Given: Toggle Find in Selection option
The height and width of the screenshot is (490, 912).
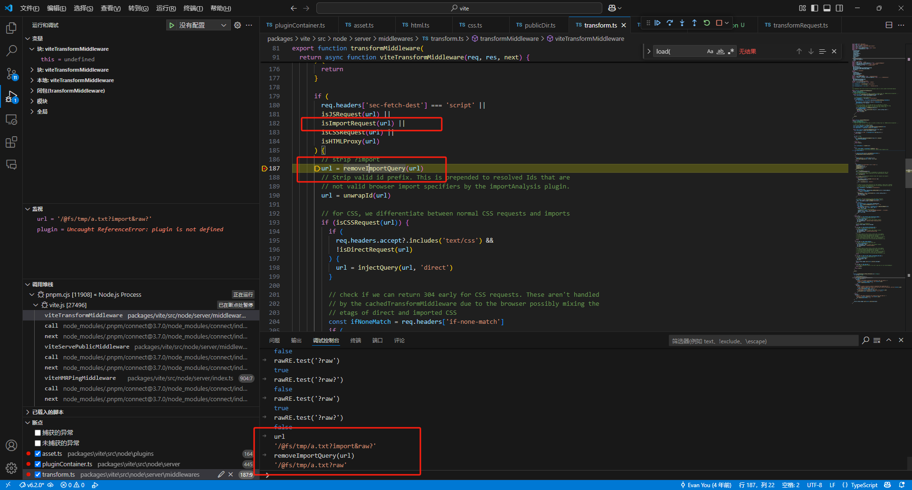Looking at the screenshot, I should click(822, 51).
